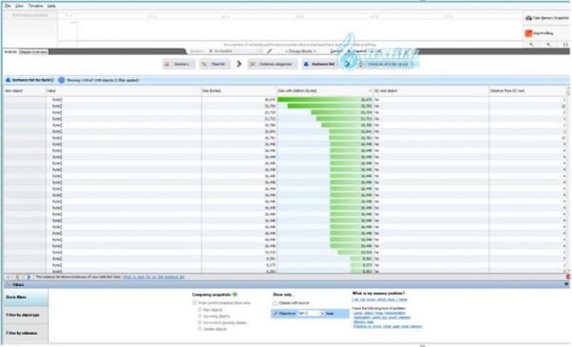Select Survivors in growing classes radio button

(200, 322)
